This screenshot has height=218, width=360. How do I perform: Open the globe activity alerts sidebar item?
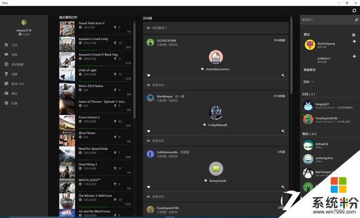tap(14, 64)
